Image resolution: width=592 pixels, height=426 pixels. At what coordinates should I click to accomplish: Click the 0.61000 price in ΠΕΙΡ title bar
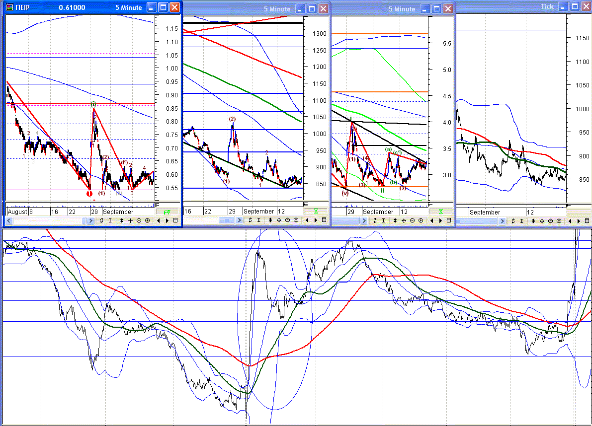tap(72, 7)
